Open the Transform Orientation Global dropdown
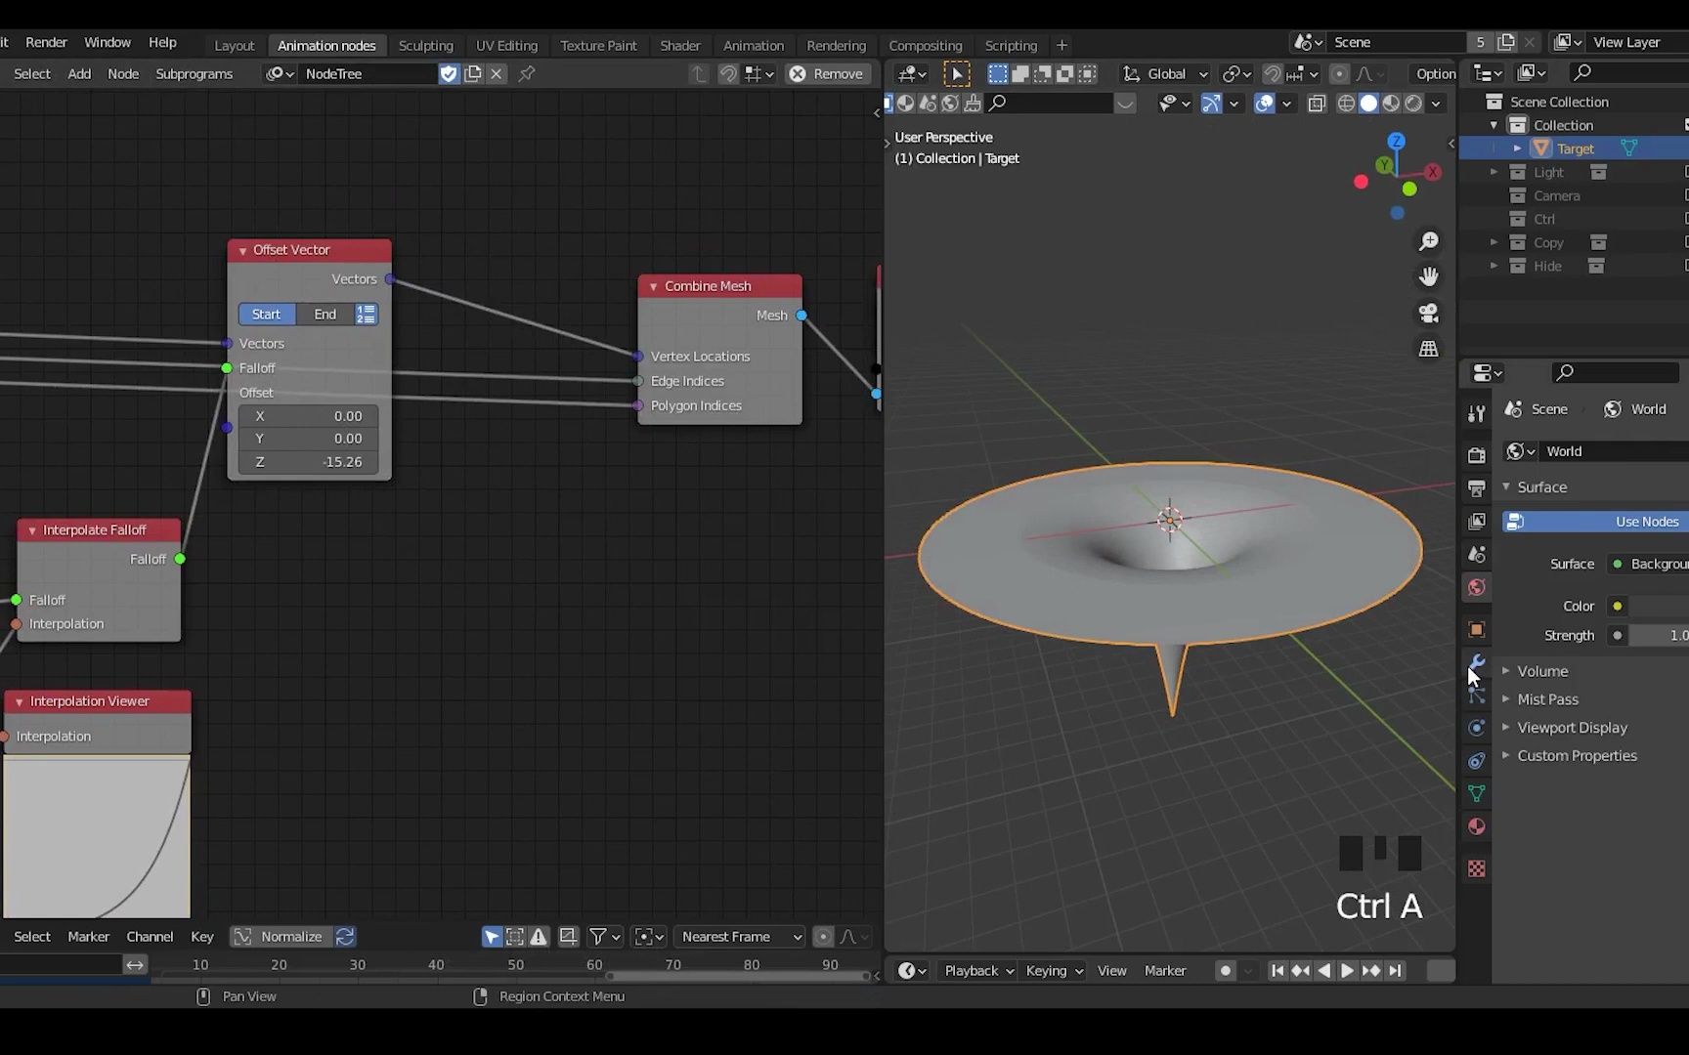Image resolution: width=1689 pixels, height=1055 pixels. (x=1163, y=73)
